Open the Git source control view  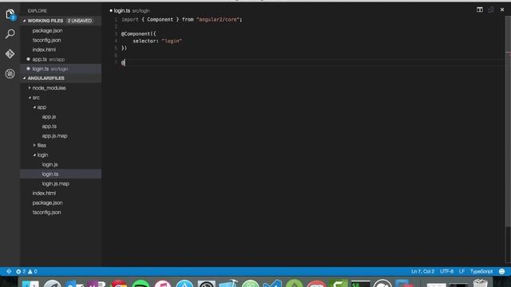(10, 53)
